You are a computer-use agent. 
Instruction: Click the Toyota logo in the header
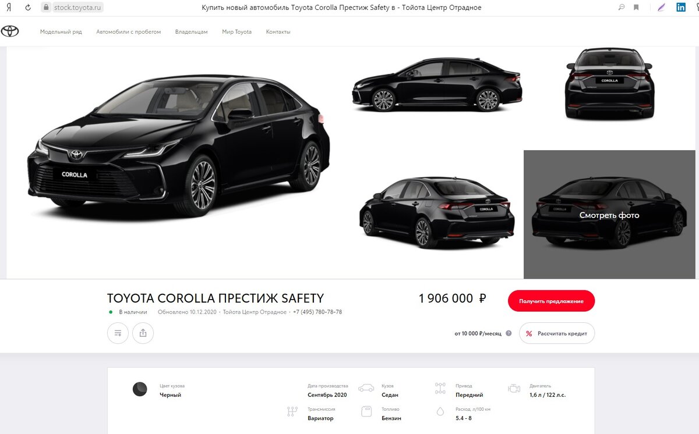pyautogui.click(x=10, y=31)
